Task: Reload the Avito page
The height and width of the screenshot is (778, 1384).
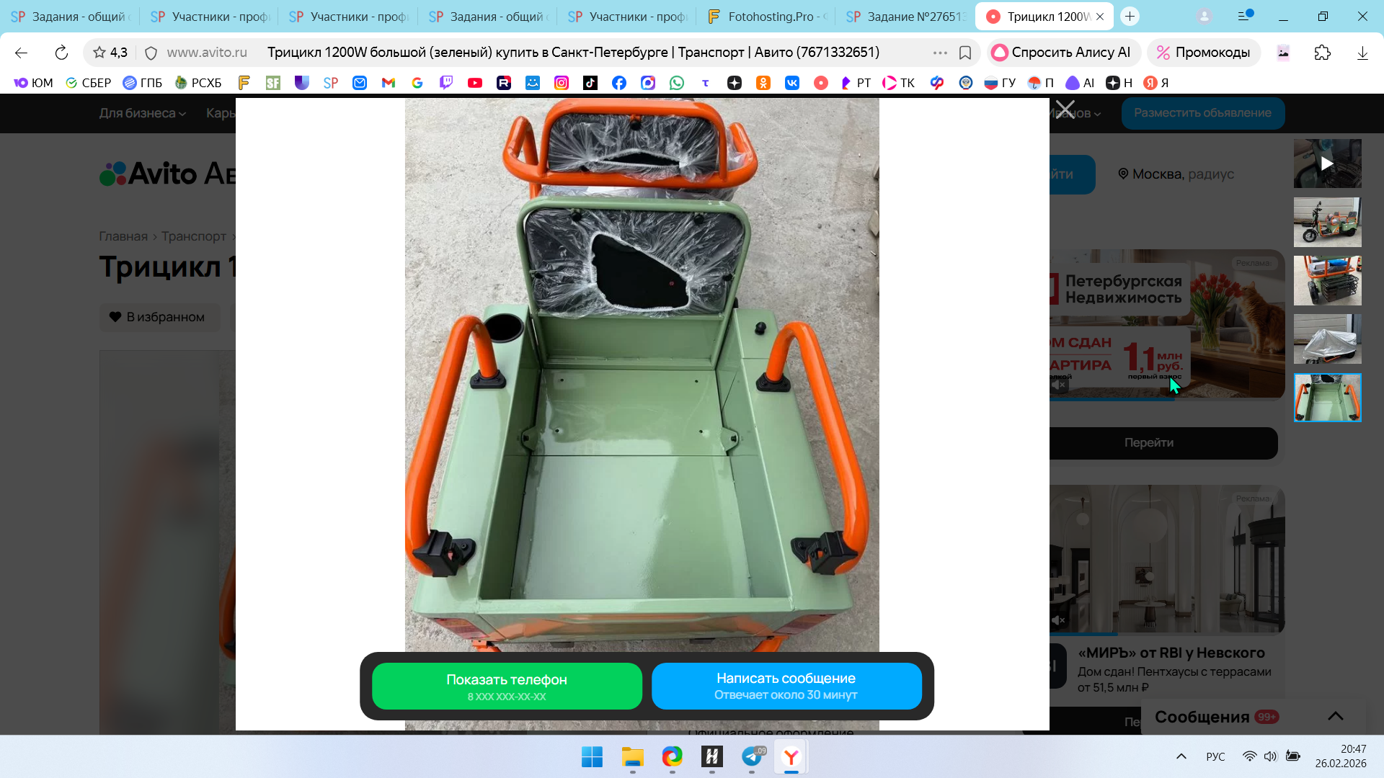Action: 61,53
